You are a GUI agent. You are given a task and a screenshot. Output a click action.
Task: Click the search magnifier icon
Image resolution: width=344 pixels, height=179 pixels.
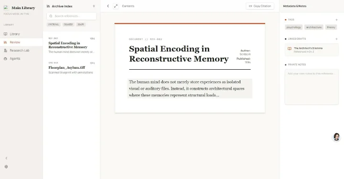[x=51, y=16]
